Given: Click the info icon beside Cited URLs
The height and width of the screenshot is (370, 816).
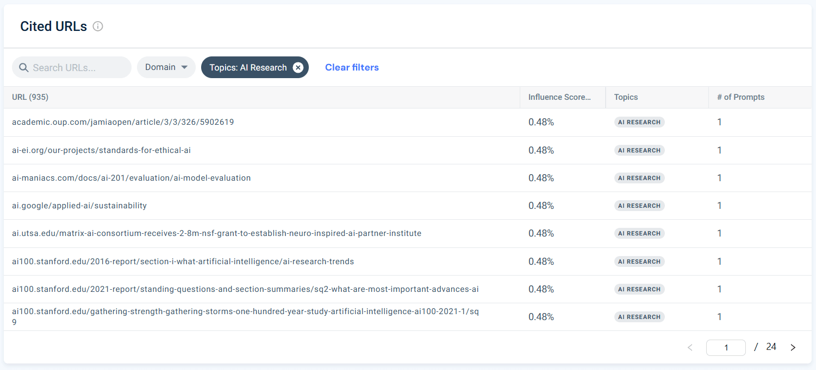Looking at the screenshot, I should pyautogui.click(x=98, y=27).
